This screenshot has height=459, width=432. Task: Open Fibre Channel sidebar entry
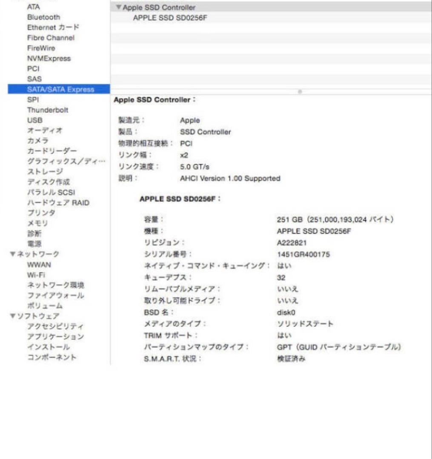coord(51,38)
